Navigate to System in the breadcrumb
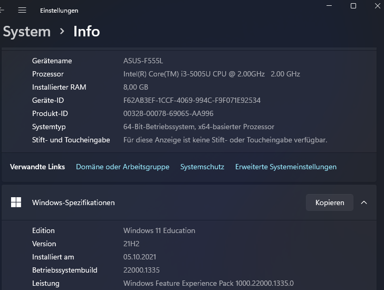 (x=27, y=32)
